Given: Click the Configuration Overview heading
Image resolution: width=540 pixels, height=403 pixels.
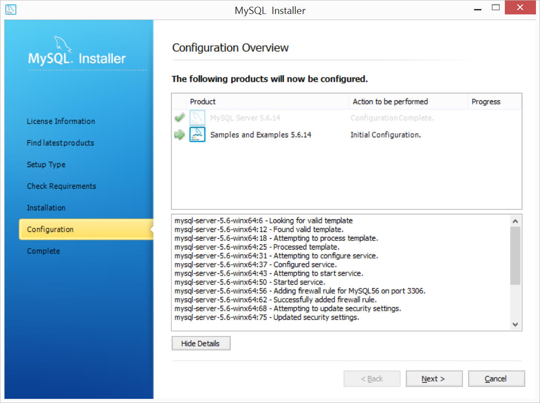Looking at the screenshot, I should (231, 47).
